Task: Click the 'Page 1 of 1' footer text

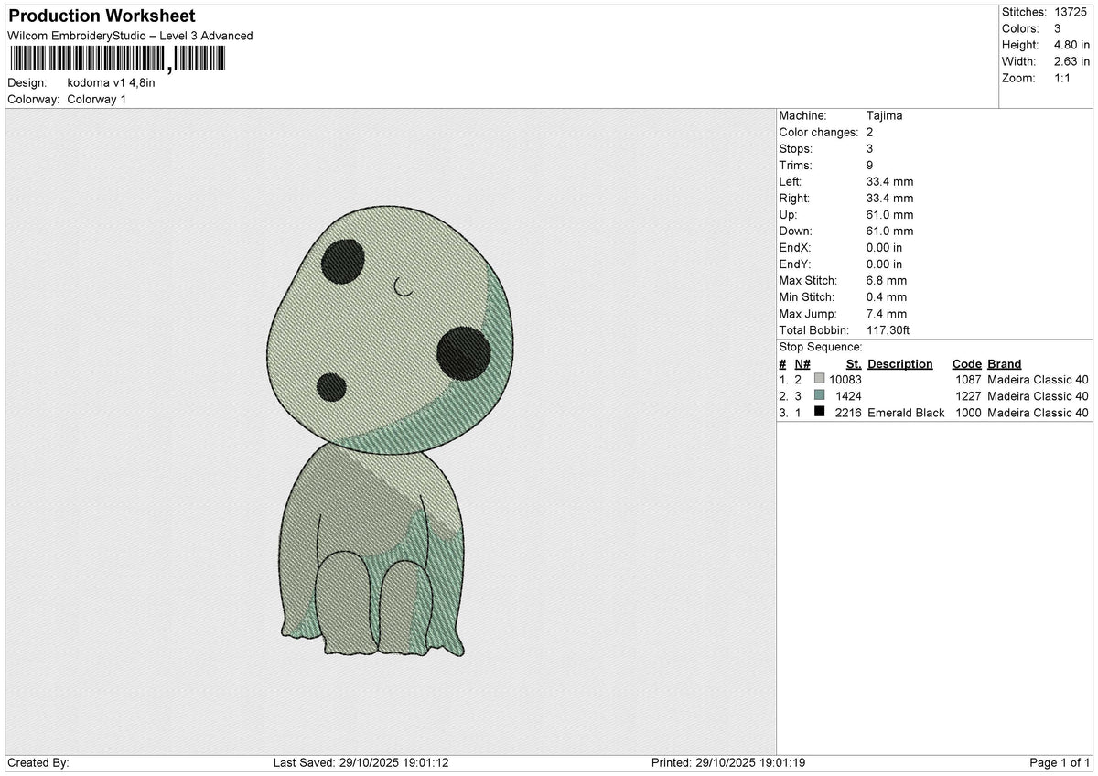Action: coord(1060,762)
